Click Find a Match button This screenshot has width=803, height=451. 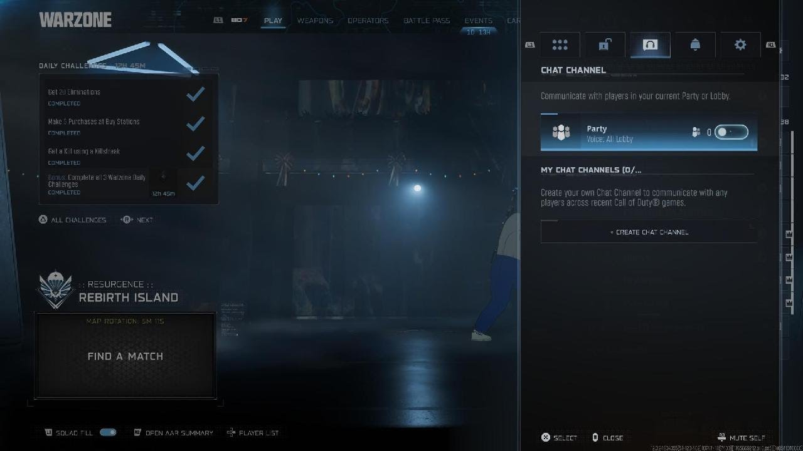(x=125, y=356)
